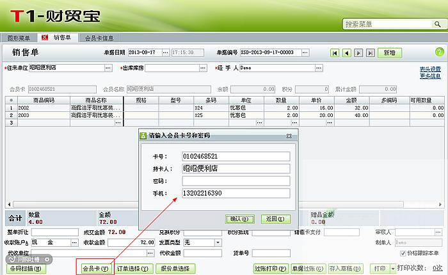The height and width of the screenshot is (275, 448).
Task: Open the 更多信息 link
Action: (430, 76)
